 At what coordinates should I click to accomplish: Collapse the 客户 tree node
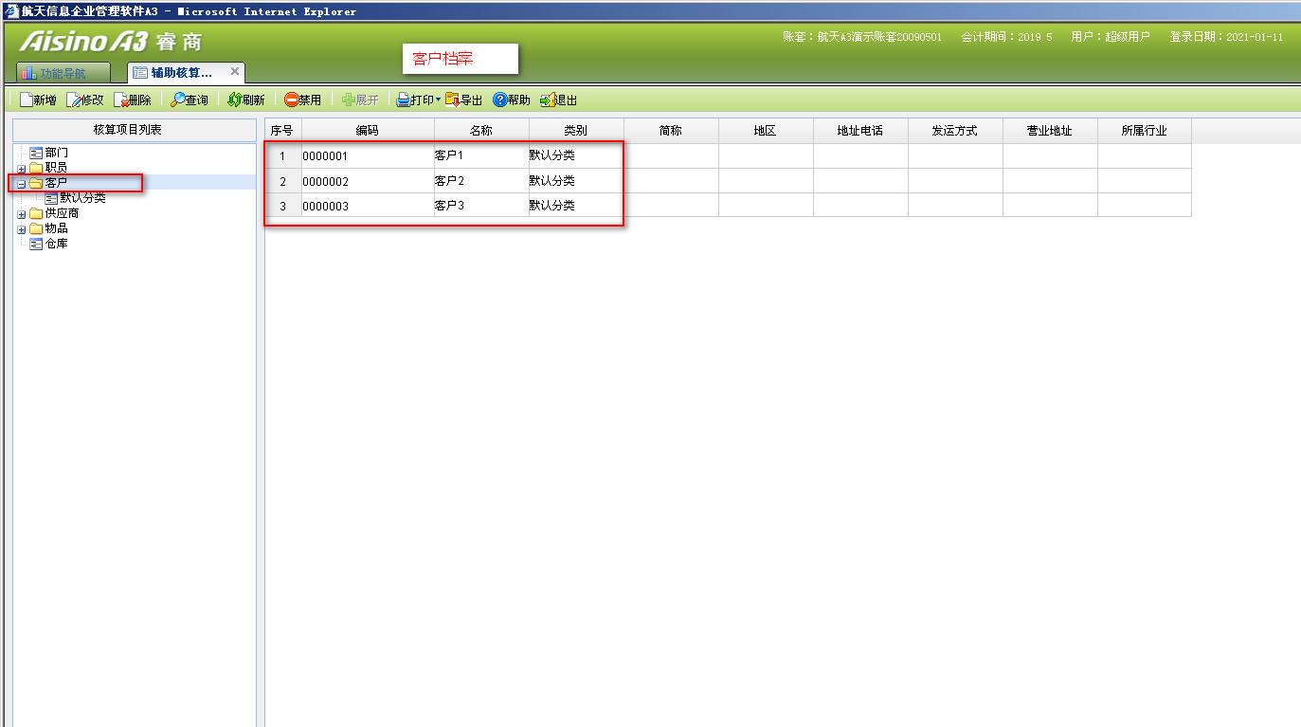[x=21, y=184]
